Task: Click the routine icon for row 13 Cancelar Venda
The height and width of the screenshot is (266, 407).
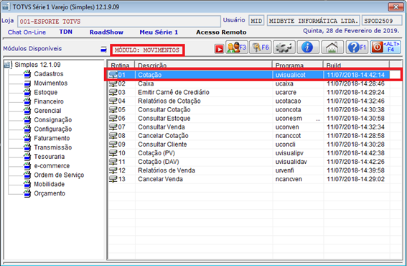Action: pyautogui.click(x=113, y=179)
